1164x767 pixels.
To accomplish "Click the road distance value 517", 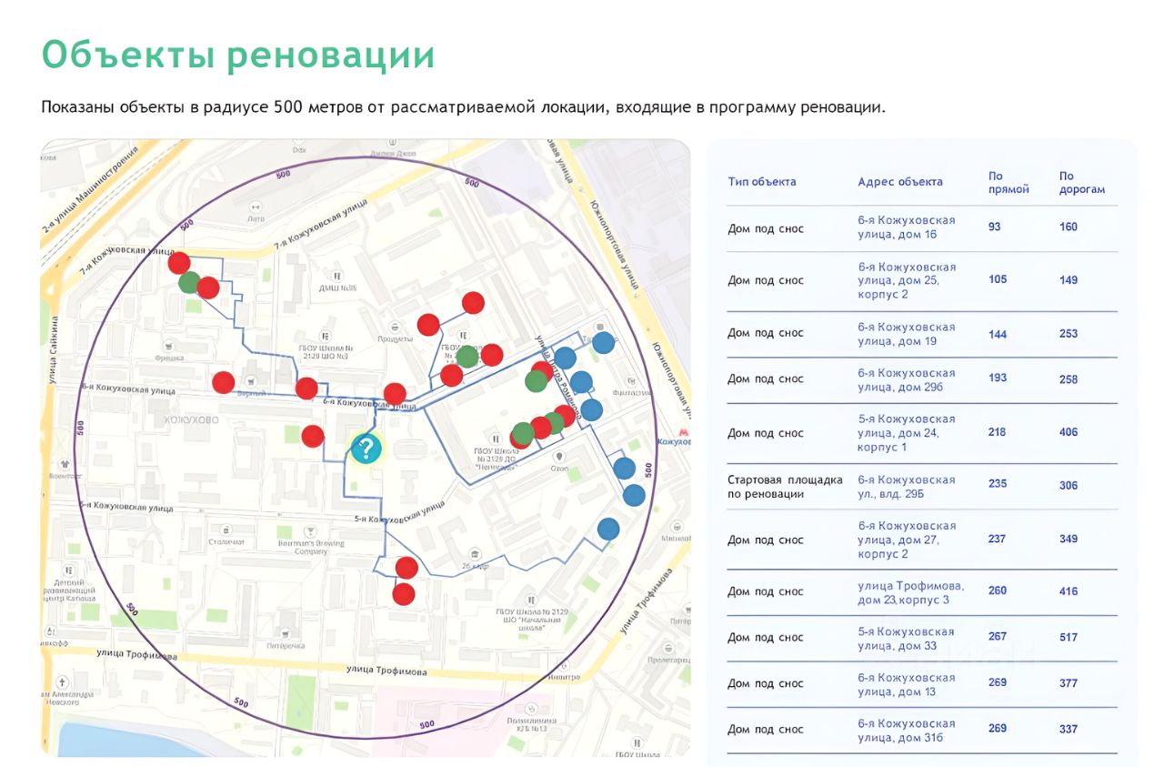I will tap(1069, 637).
